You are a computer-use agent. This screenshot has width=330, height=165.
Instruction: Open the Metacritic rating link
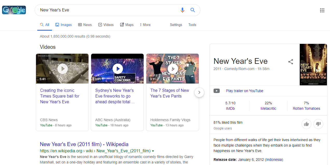268,108
